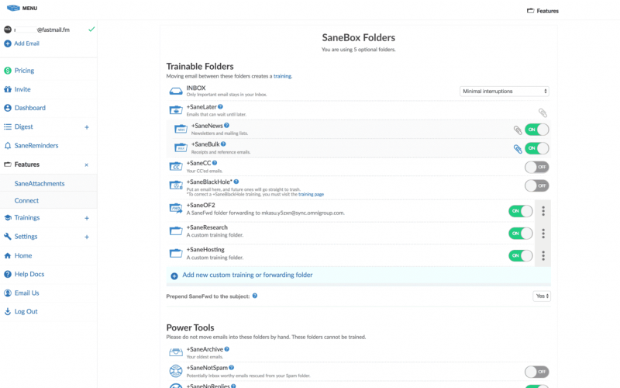Click the green checkmark beside the email account
This screenshot has width=620, height=388.
91,29
